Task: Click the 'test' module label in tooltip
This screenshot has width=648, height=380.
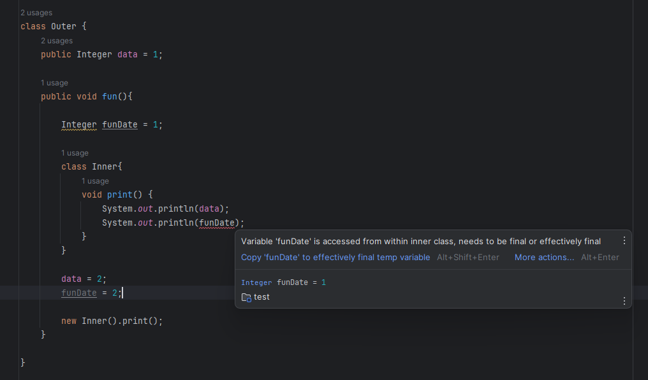Action: (x=261, y=297)
